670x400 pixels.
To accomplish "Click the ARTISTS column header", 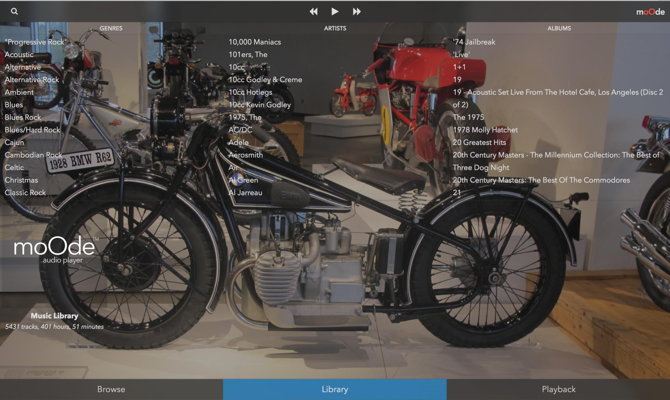I will click(335, 28).
